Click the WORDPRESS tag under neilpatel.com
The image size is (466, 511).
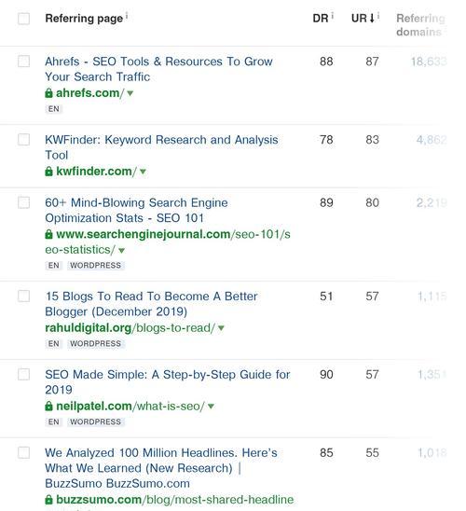(96, 421)
